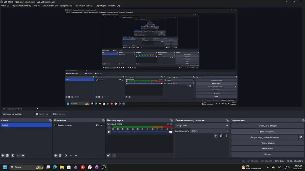The height and width of the screenshot is (171, 305).
Task: Open the red Yandex icon on the taskbar
Action: [x=83, y=167]
